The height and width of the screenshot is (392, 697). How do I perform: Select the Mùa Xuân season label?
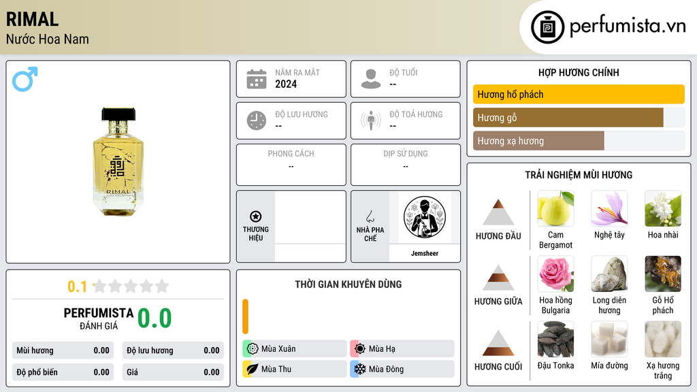click(278, 349)
